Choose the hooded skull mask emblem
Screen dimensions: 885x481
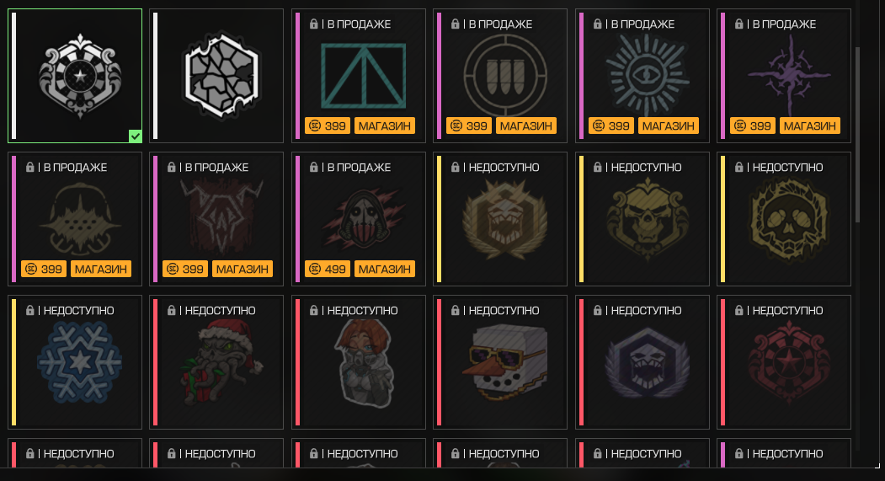[x=359, y=219]
